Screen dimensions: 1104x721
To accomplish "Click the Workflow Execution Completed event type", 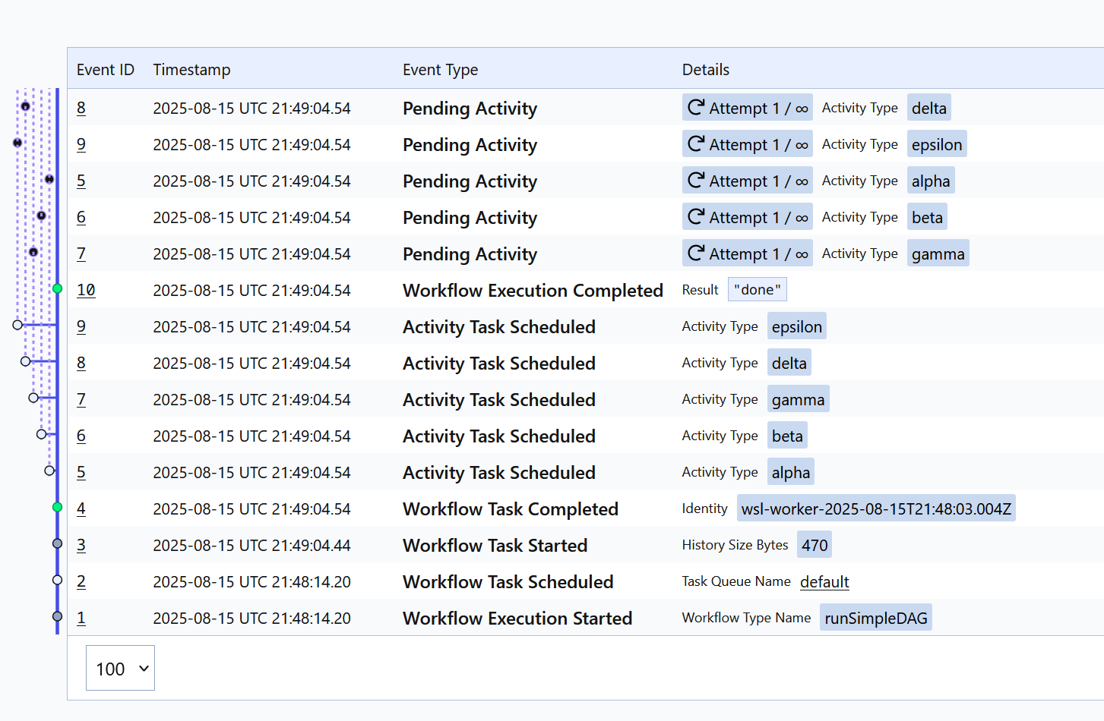I will 533,291.
